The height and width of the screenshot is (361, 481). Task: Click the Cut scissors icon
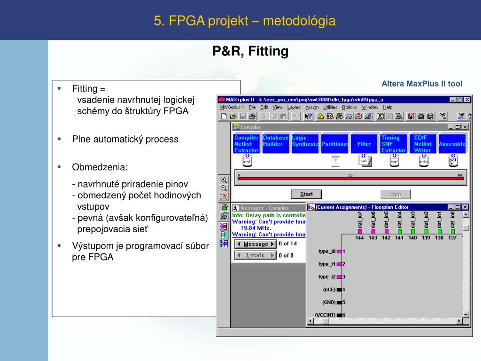tap(264, 117)
